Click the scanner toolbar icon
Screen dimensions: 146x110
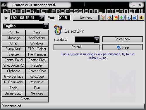pyautogui.click(x=109, y=18)
